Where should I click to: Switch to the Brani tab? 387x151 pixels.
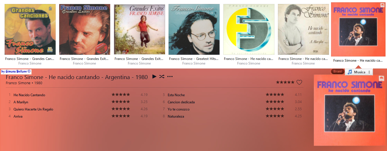tap(338, 71)
